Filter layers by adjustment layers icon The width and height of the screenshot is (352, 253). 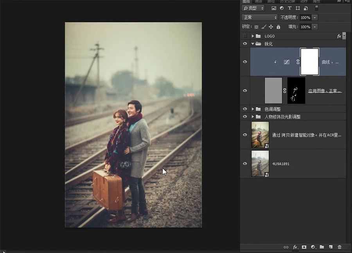click(x=282, y=8)
